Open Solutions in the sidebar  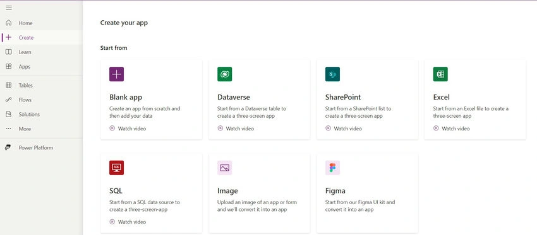(x=41, y=115)
